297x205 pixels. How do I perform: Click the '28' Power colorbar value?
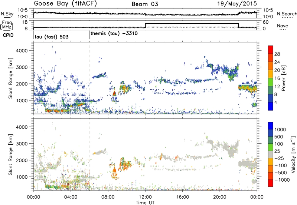(x=277, y=54)
